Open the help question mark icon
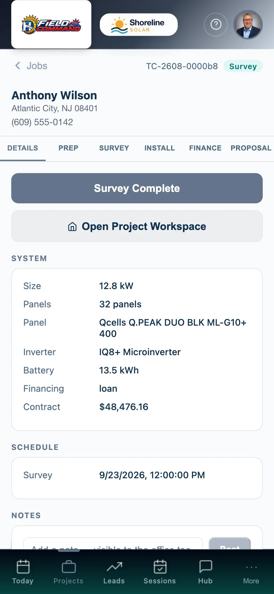The image size is (274, 594). click(x=216, y=24)
